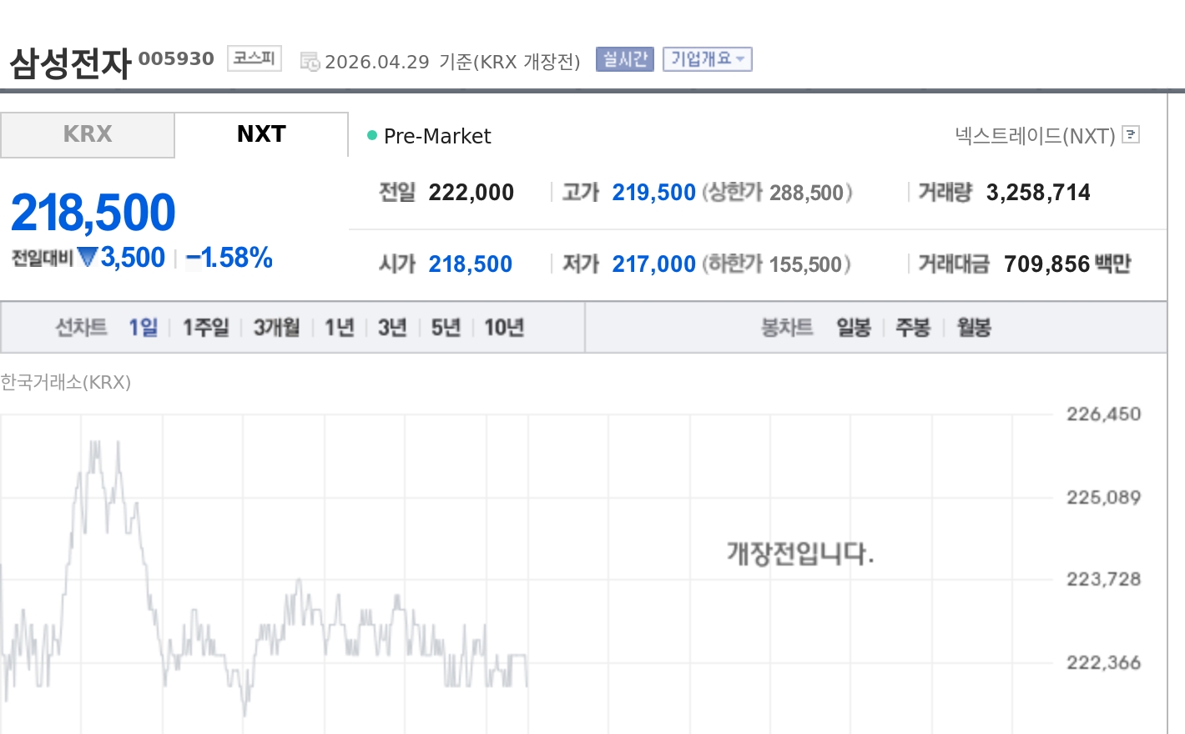Switch to the KRX tab
Image resolution: width=1185 pixels, height=734 pixels.
click(88, 134)
